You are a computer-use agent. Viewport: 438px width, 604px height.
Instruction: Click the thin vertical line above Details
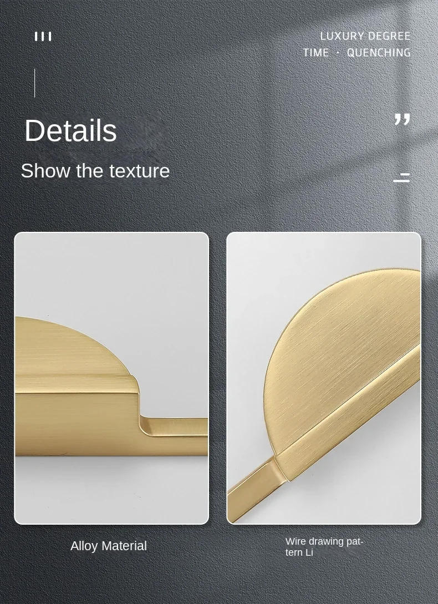(35, 83)
